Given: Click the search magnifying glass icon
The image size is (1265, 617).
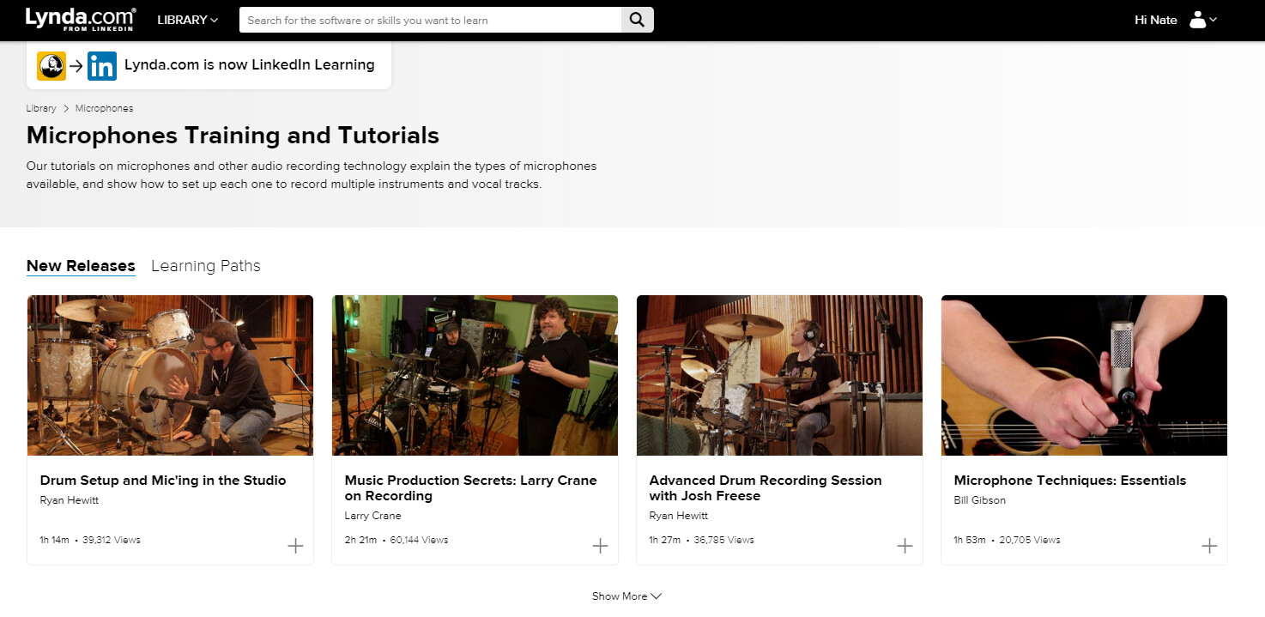Looking at the screenshot, I should (637, 20).
